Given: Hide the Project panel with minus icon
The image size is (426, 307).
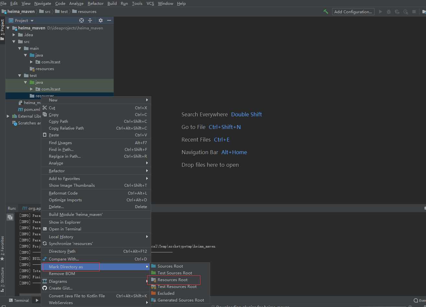Looking at the screenshot, I should [x=109, y=20].
